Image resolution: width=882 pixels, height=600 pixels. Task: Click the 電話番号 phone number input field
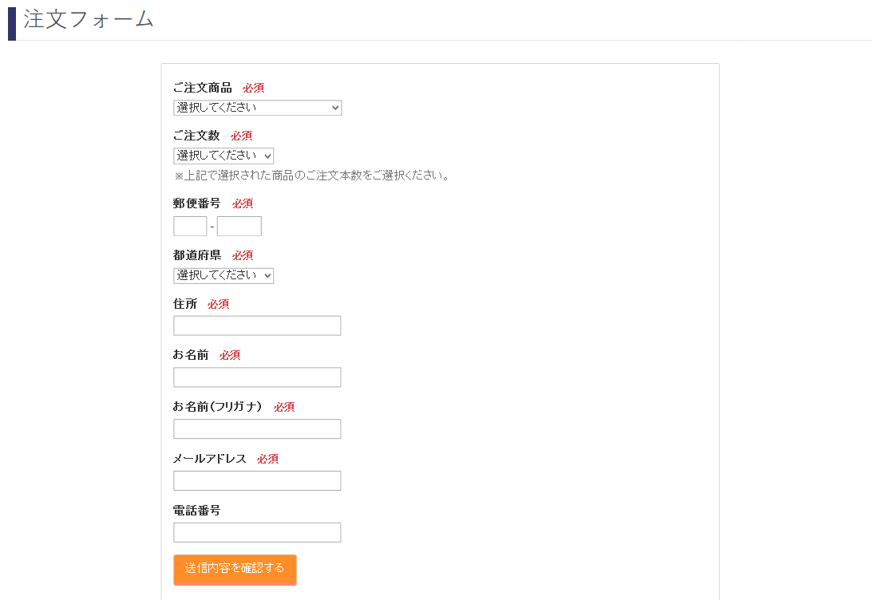(x=257, y=531)
